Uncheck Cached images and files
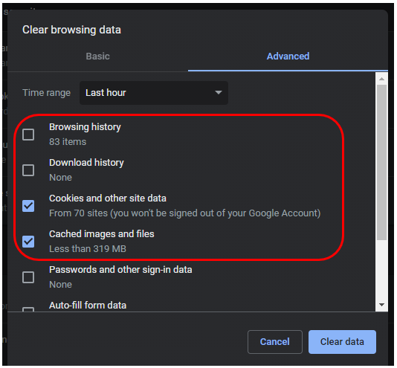397x368 pixels. coord(28,242)
